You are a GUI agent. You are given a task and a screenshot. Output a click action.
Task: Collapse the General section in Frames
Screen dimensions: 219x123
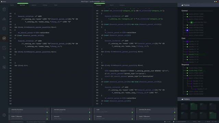[184, 11]
